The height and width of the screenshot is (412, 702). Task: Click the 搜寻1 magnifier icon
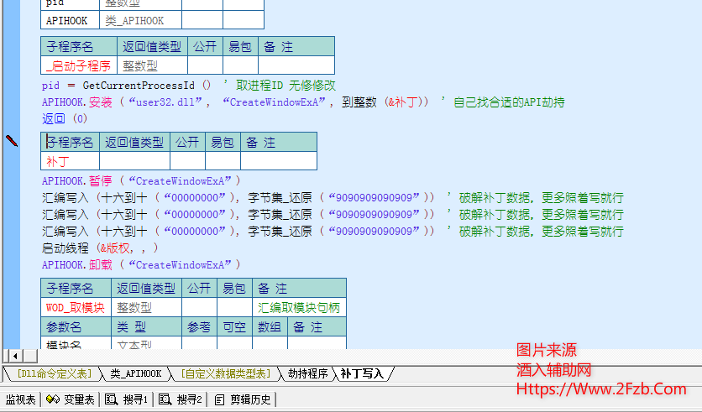tap(111, 399)
